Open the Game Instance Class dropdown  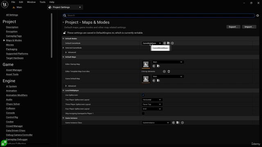[x=156, y=122]
